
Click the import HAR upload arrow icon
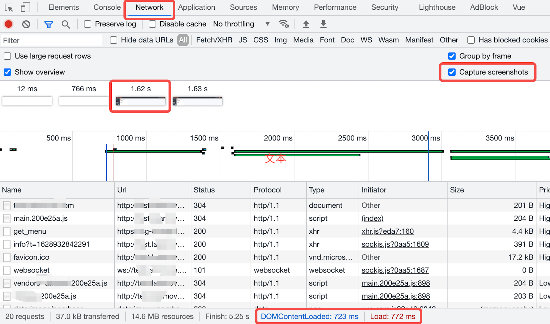pyautogui.click(x=306, y=24)
